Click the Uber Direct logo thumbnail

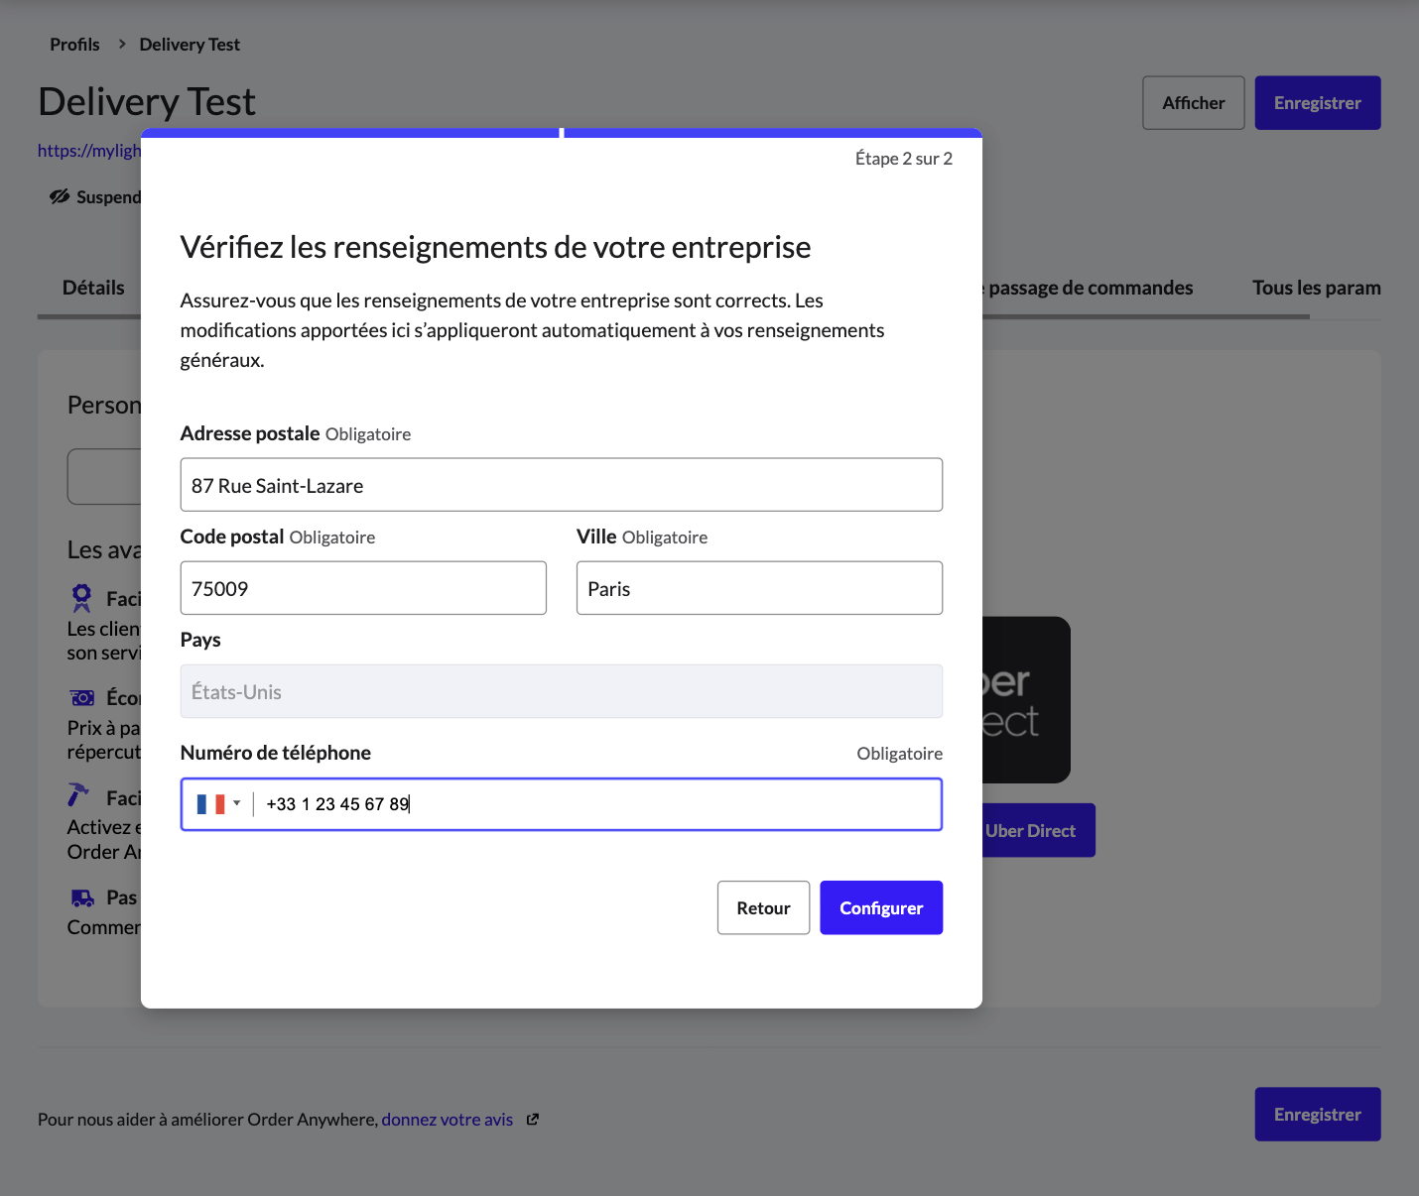coord(1026,700)
